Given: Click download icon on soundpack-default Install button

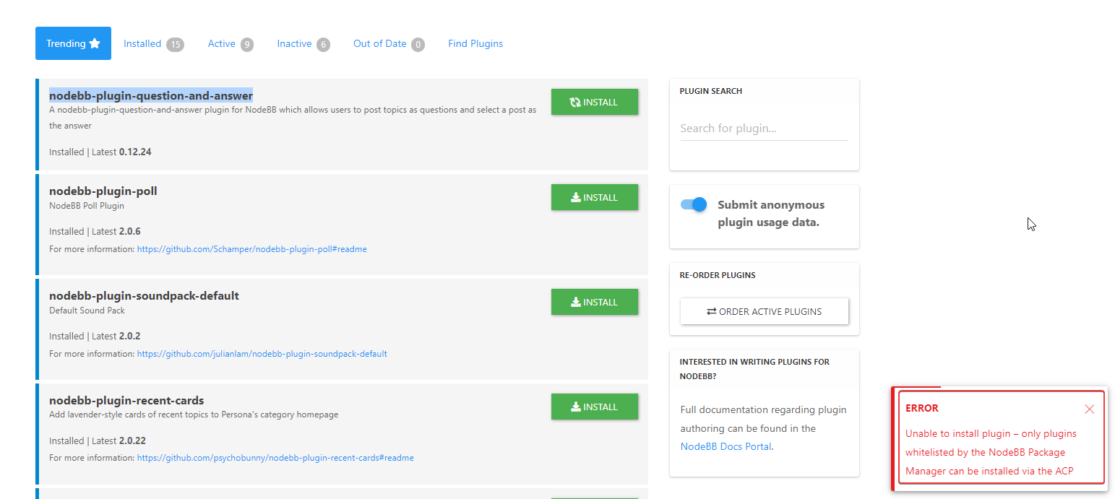Looking at the screenshot, I should 576,302.
